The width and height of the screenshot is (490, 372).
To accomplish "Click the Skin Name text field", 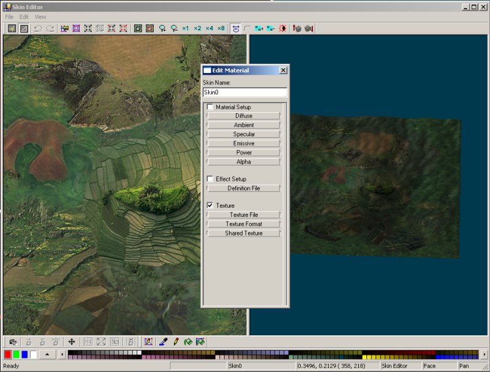I will pos(245,92).
